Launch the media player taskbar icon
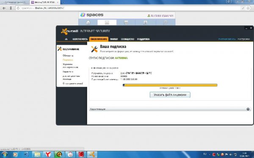This screenshot has width=254, height=158. [x=15, y=155]
